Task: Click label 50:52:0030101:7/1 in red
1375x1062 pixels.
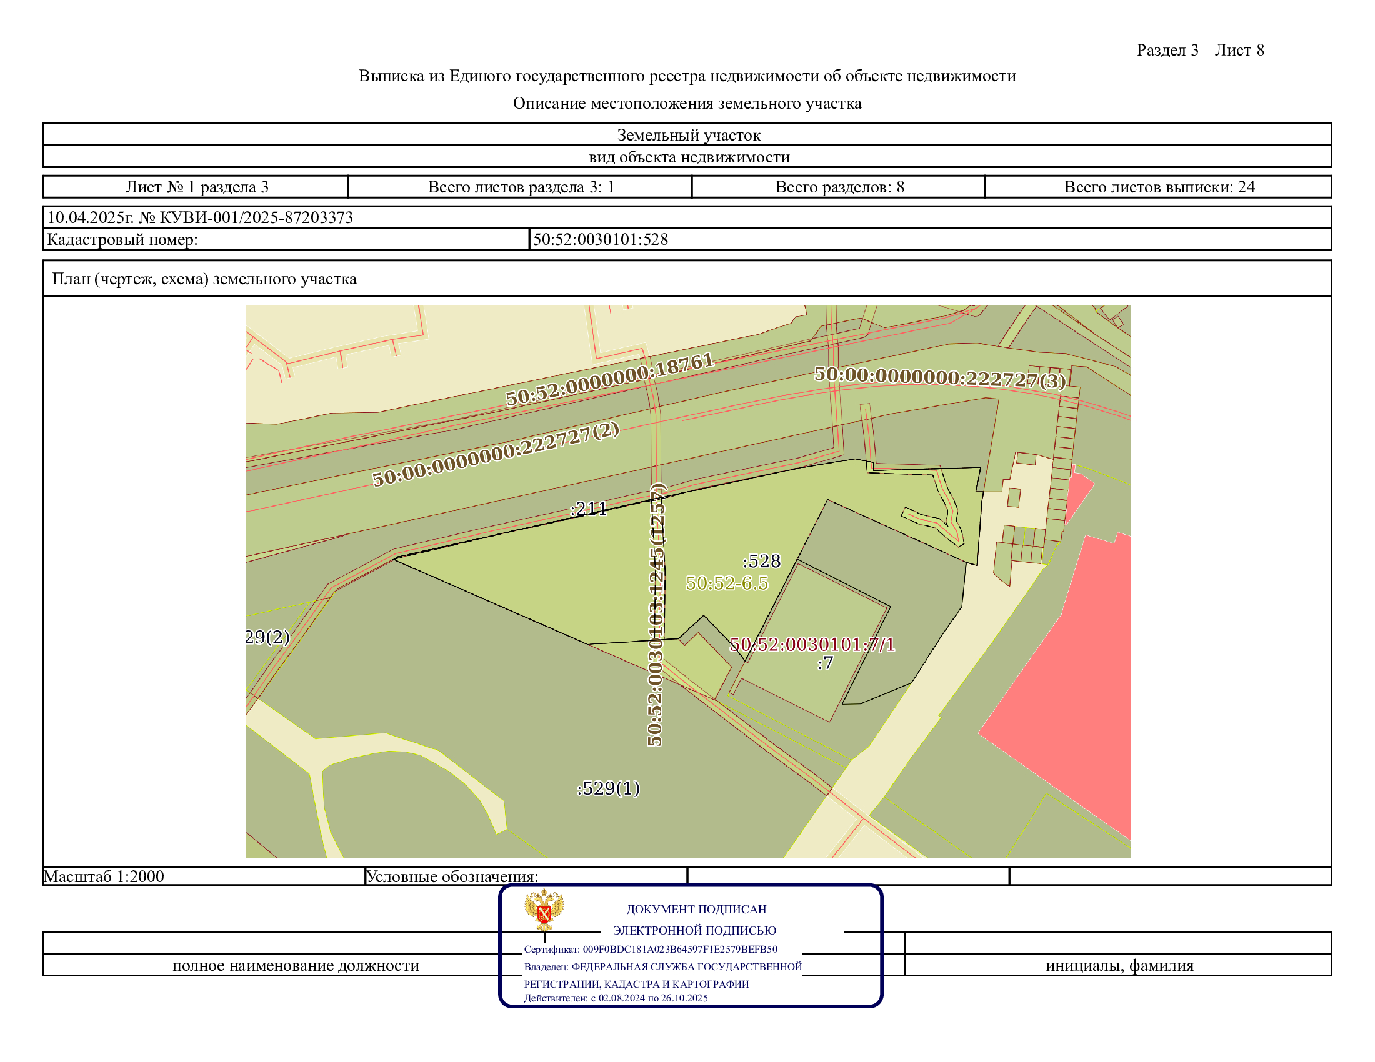Action: 812,644
